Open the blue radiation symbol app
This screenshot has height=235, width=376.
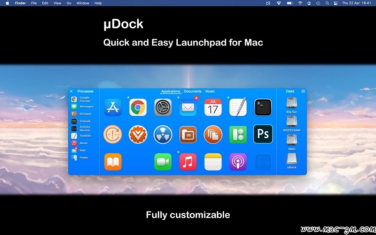pos(163,134)
